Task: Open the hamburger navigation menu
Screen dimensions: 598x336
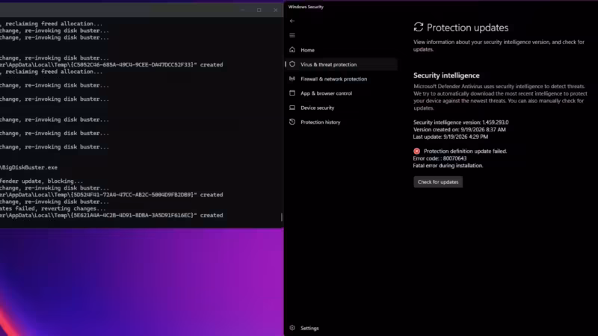Action: [x=292, y=35]
